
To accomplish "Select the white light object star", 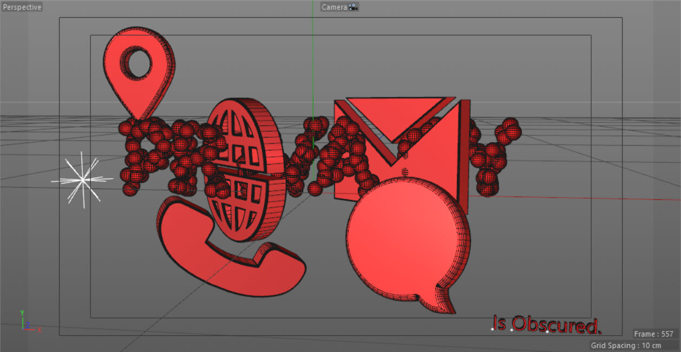I will (82, 179).
